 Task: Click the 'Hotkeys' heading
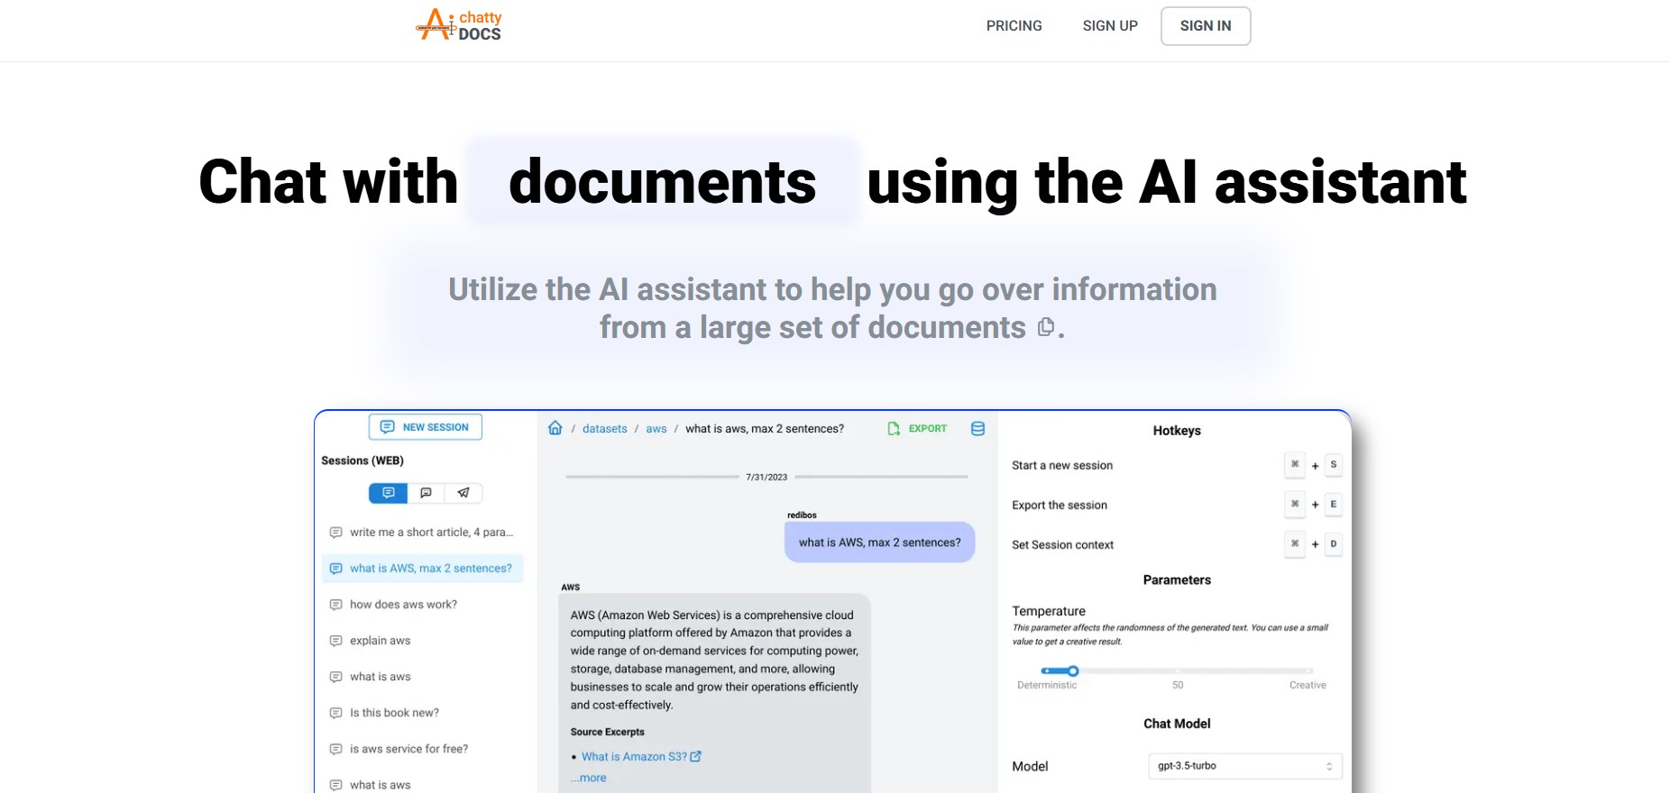[x=1177, y=431]
